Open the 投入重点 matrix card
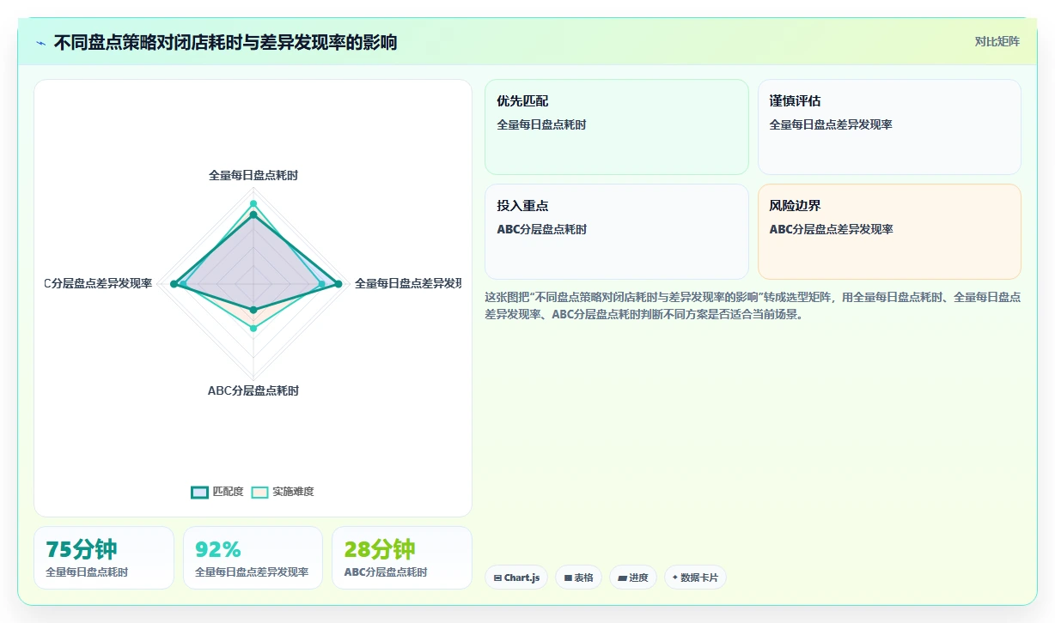The image size is (1055, 623). (x=617, y=232)
